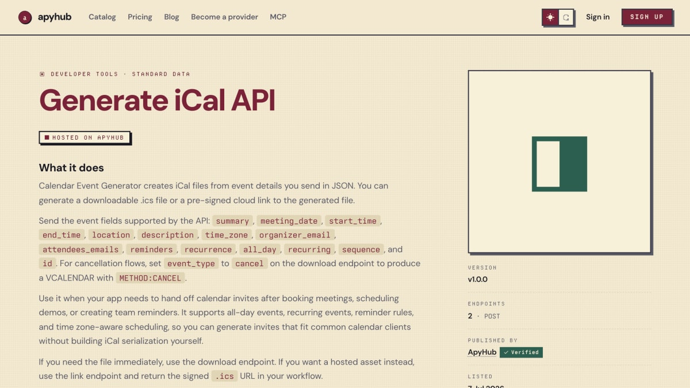Click the What it does heading

tap(71, 168)
